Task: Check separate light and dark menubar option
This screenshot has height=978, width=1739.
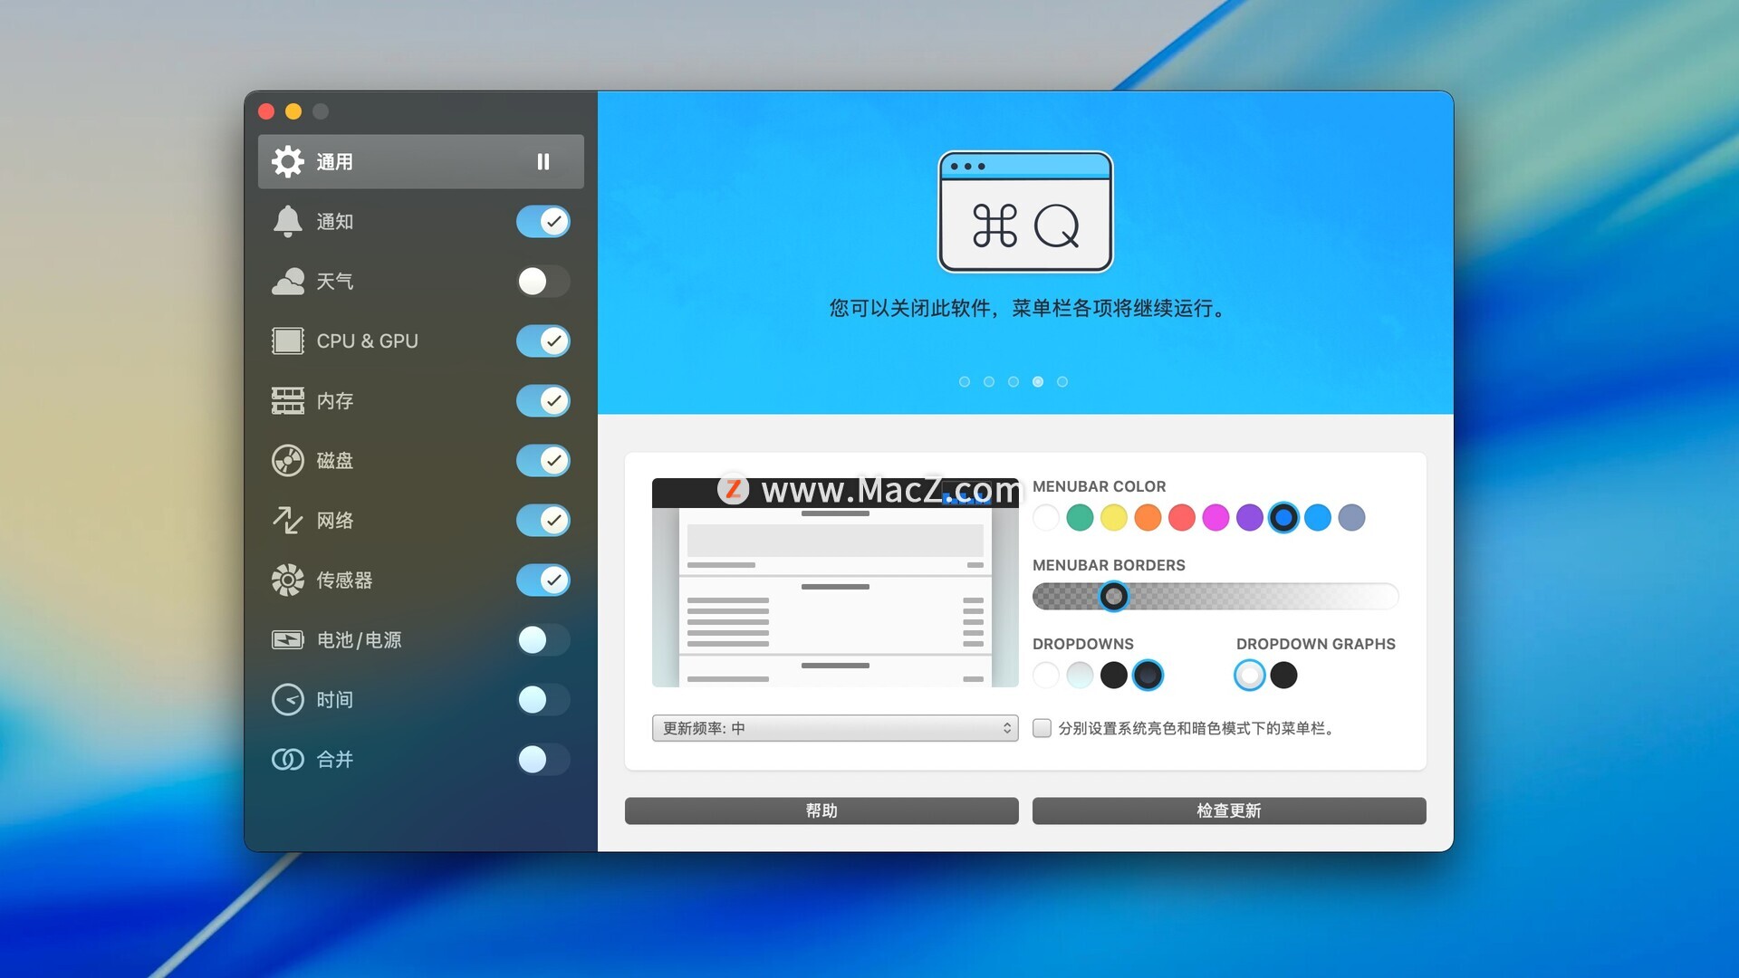Action: coord(1042,728)
